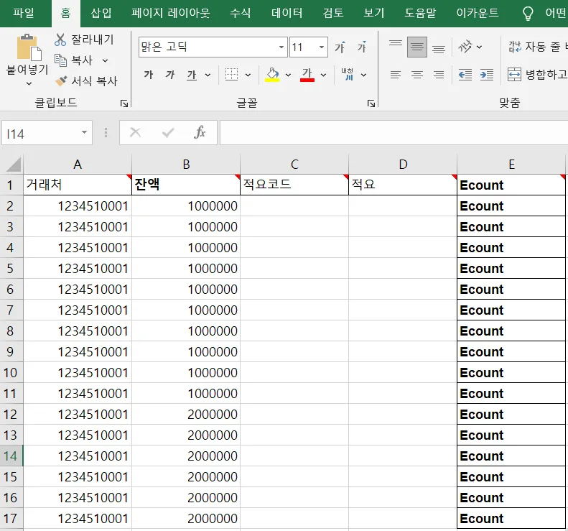Viewport: 568px width, 531px height.
Task: Switch to 페이지 레이아웃 tab
Action: point(171,14)
